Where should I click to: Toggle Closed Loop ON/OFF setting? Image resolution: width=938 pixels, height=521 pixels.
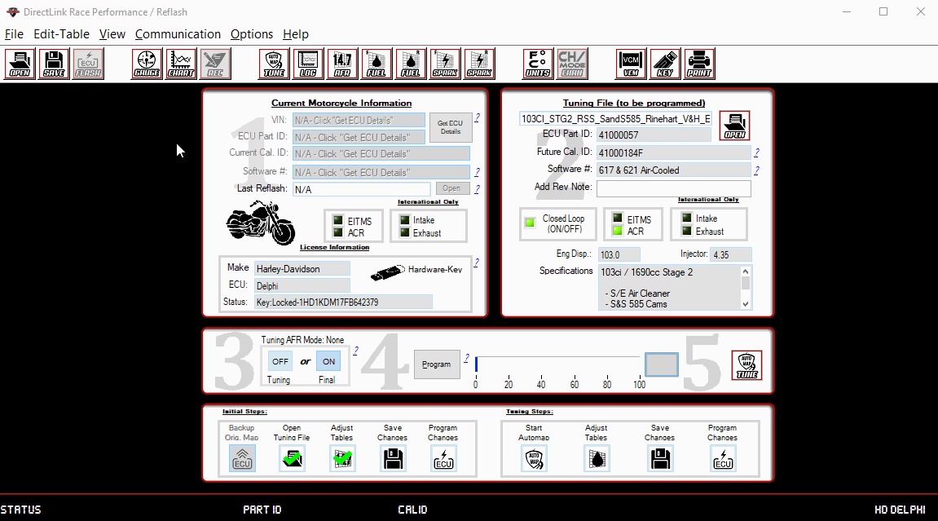coord(529,222)
